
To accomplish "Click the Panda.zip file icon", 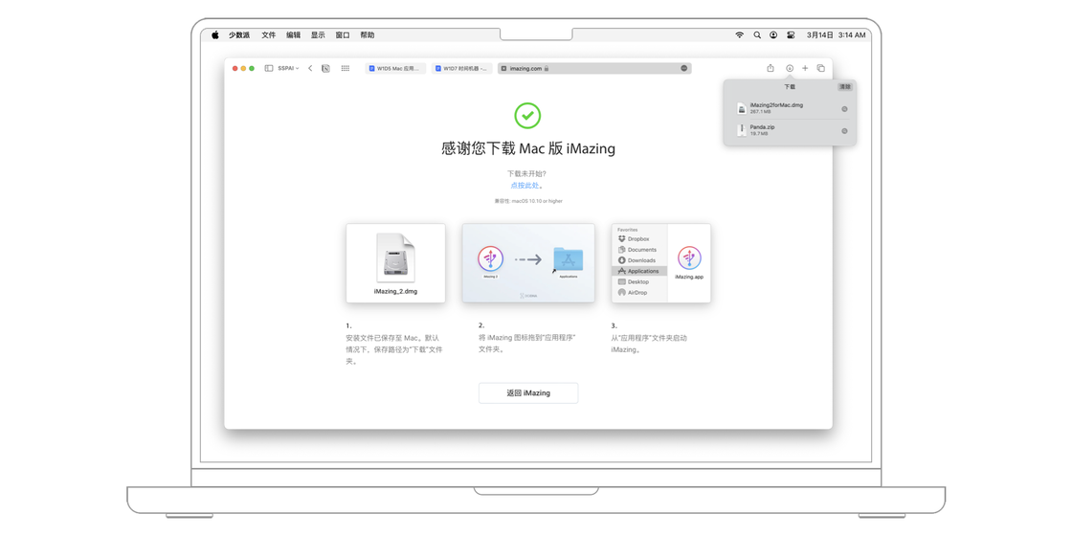I will [x=741, y=130].
